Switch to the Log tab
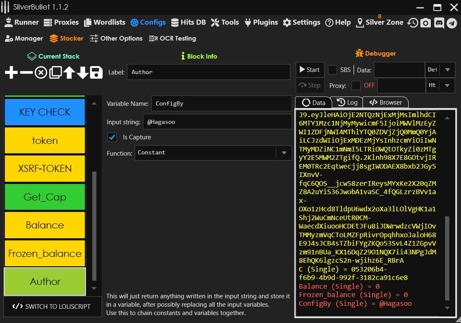Image resolution: width=461 pixels, height=323 pixels. (347, 103)
